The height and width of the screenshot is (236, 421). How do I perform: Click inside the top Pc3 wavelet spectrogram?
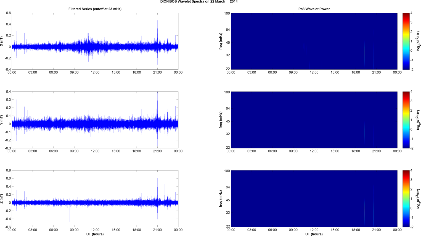tap(314, 41)
